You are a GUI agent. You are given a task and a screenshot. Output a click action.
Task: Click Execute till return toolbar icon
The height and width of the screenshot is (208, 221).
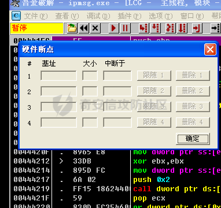[197, 28]
